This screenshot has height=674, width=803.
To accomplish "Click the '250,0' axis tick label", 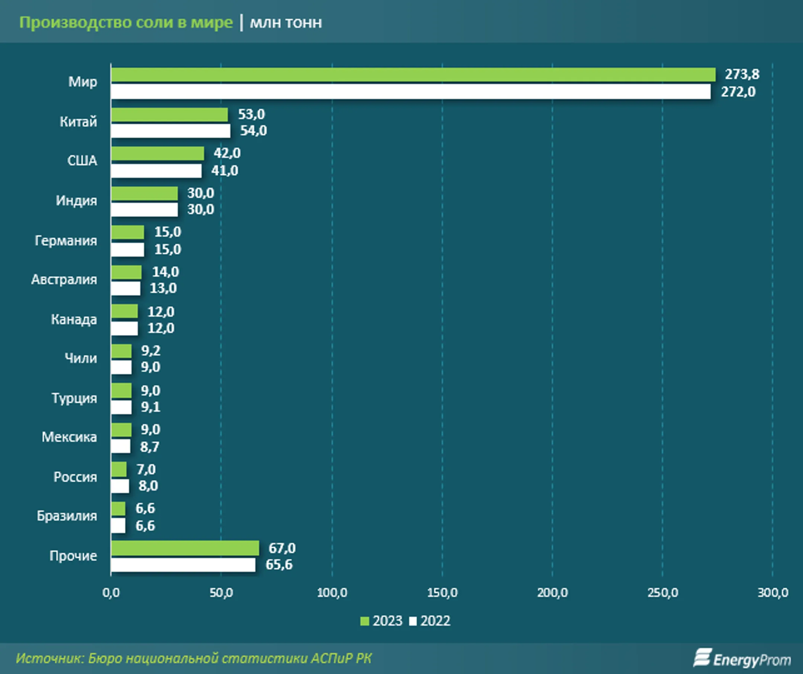I will [663, 593].
